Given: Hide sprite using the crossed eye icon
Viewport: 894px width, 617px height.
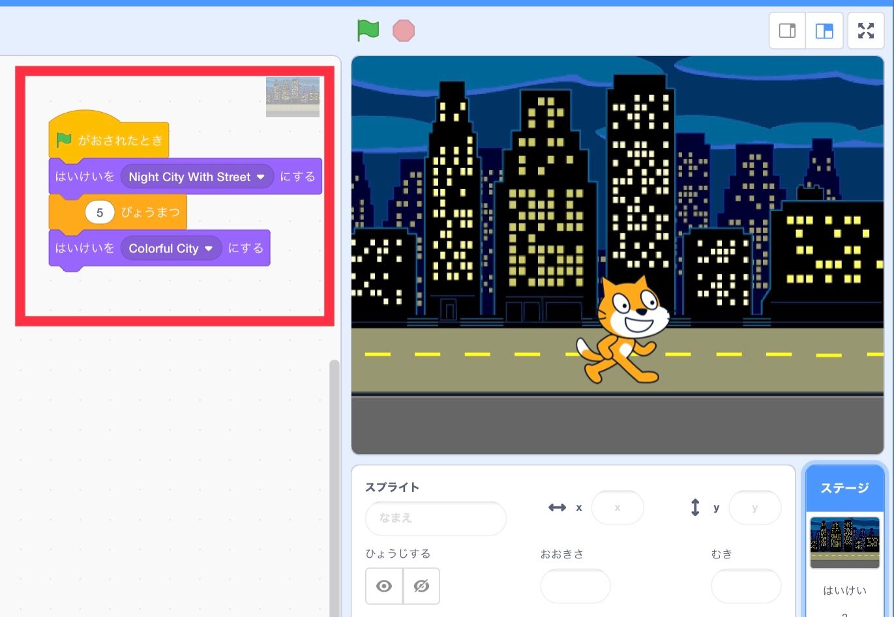Looking at the screenshot, I should (x=421, y=586).
